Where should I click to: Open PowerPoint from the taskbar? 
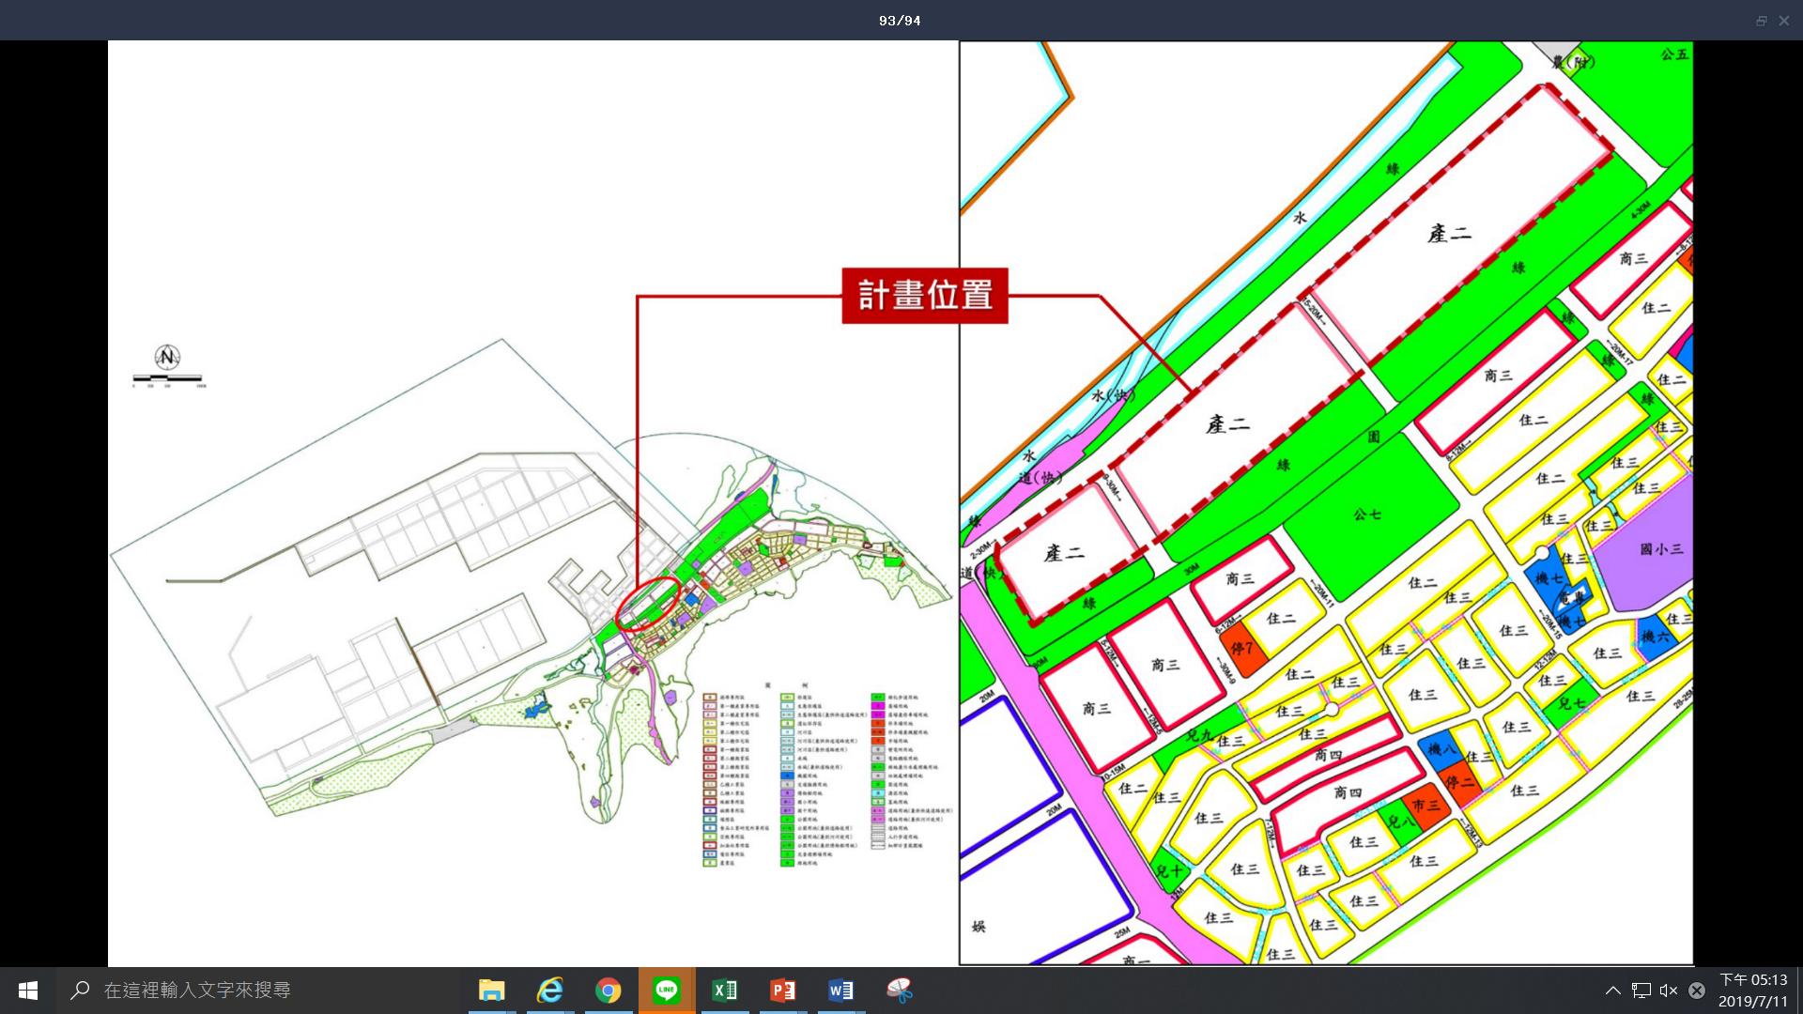pyautogui.click(x=782, y=991)
